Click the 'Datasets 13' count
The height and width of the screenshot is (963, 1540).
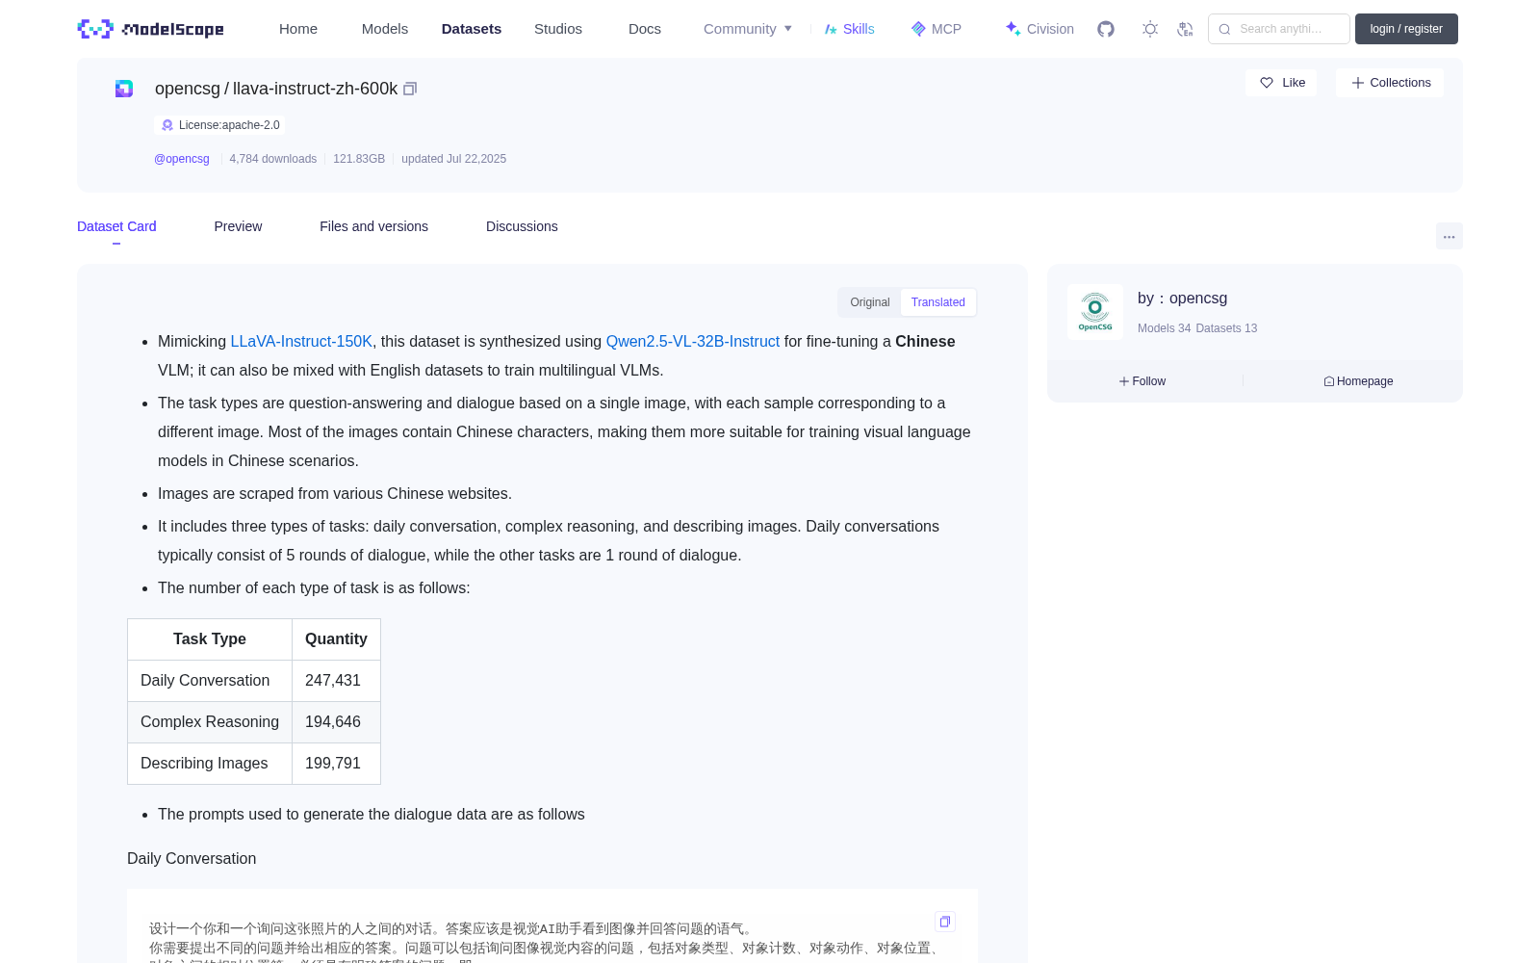(1226, 328)
